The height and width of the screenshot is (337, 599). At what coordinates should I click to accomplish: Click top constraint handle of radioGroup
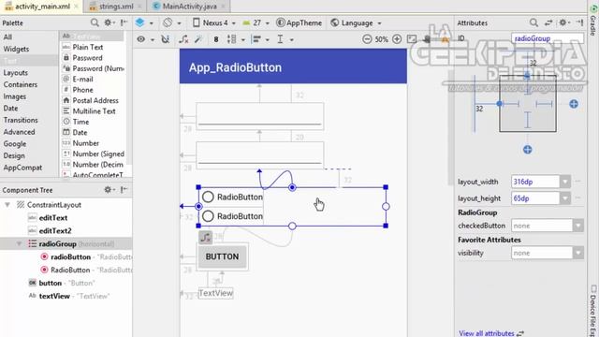click(292, 187)
